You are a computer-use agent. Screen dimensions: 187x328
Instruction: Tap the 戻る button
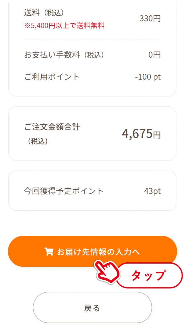pyautogui.click(x=93, y=307)
